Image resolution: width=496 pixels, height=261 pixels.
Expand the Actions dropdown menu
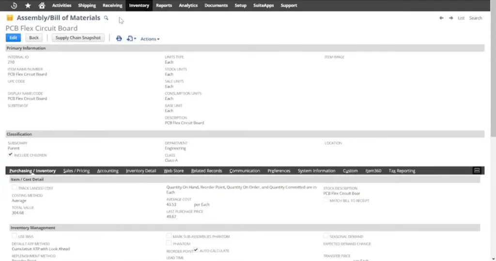[x=150, y=39]
